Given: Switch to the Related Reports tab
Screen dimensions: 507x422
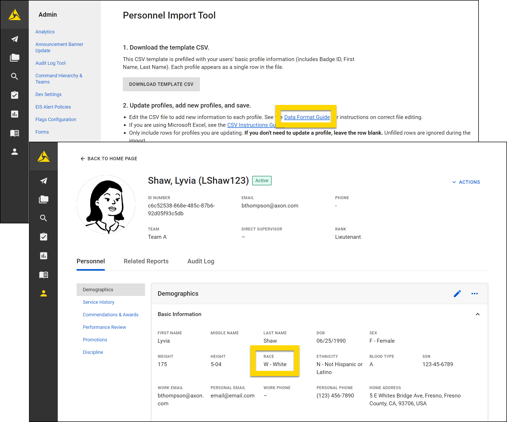Looking at the screenshot, I should [146, 261].
